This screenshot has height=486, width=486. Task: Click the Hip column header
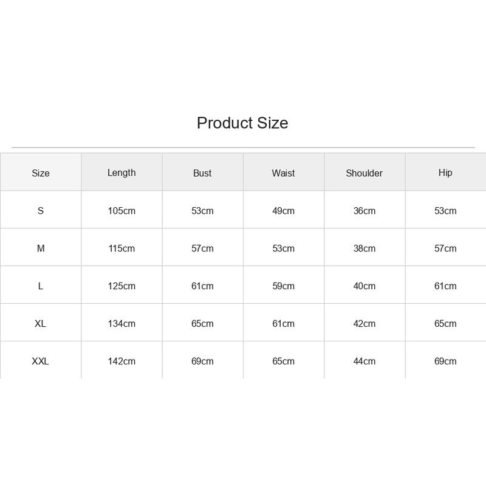tap(445, 173)
